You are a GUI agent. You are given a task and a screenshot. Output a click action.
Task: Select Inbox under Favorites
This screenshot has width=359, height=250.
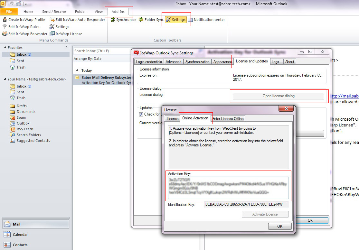(x=36, y=54)
